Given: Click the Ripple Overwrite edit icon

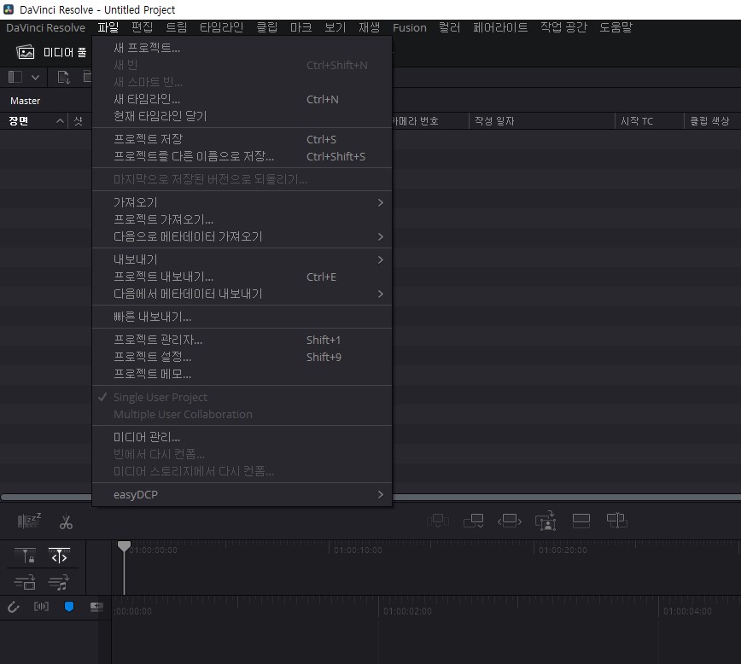Looking at the screenshot, I should (510, 521).
